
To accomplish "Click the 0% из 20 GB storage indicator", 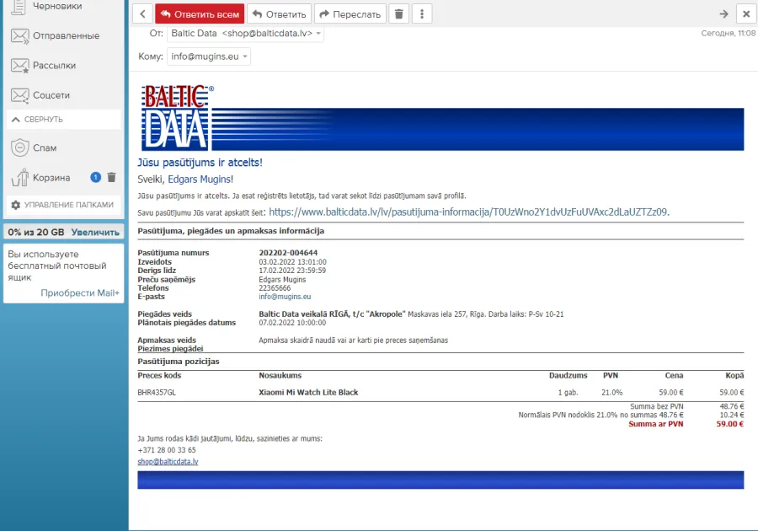I will [35, 232].
